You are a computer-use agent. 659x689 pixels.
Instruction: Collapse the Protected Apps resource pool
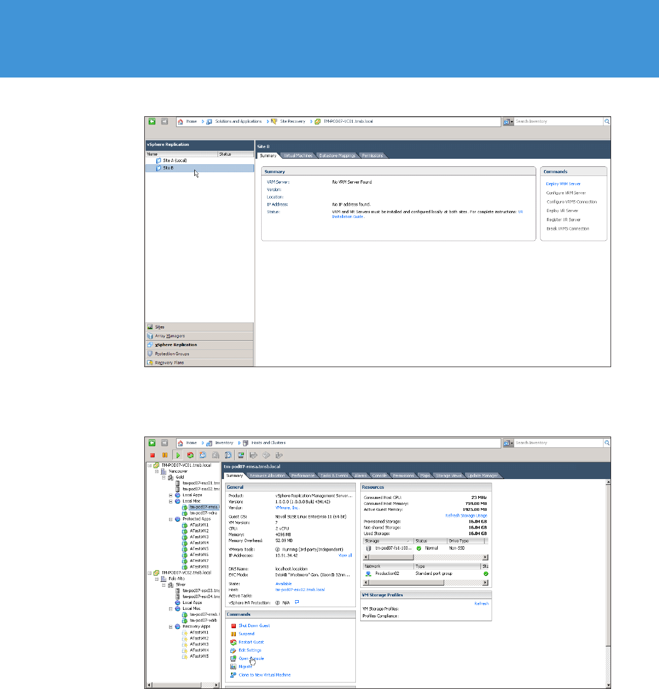tap(171, 519)
